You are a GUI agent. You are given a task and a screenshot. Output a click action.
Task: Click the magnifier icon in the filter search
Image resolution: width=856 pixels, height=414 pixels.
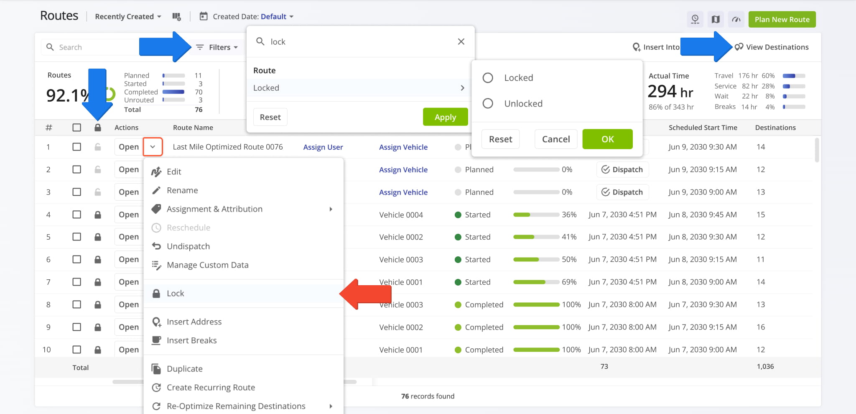coord(260,41)
